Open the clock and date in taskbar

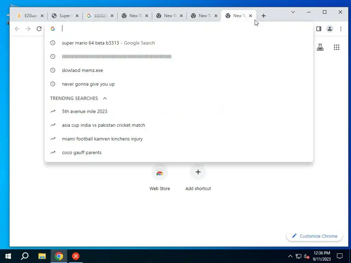click(x=322, y=256)
